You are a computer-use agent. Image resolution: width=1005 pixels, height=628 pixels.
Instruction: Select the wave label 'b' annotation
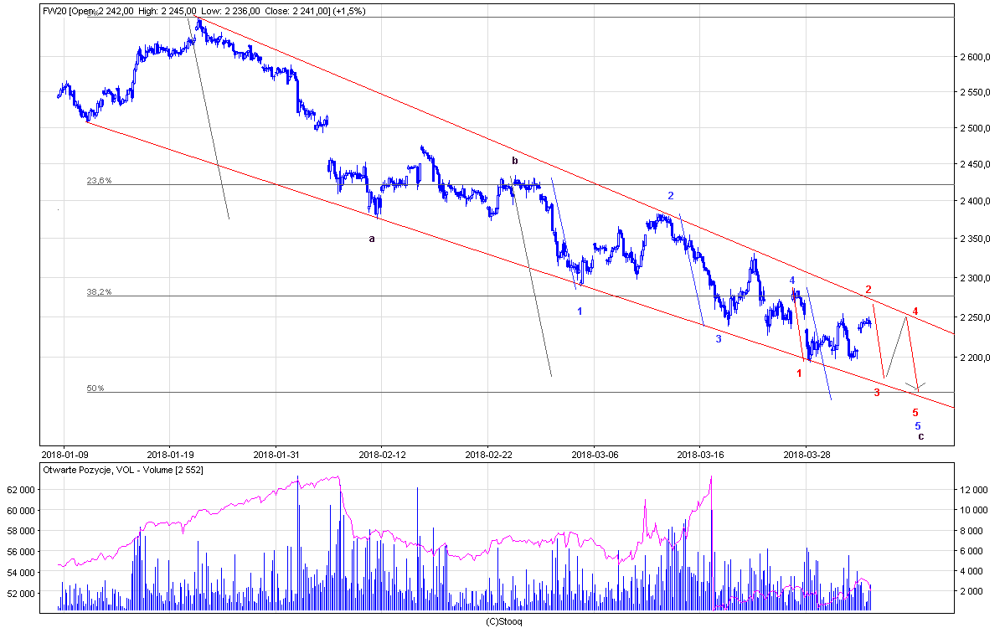pos(515,160)
